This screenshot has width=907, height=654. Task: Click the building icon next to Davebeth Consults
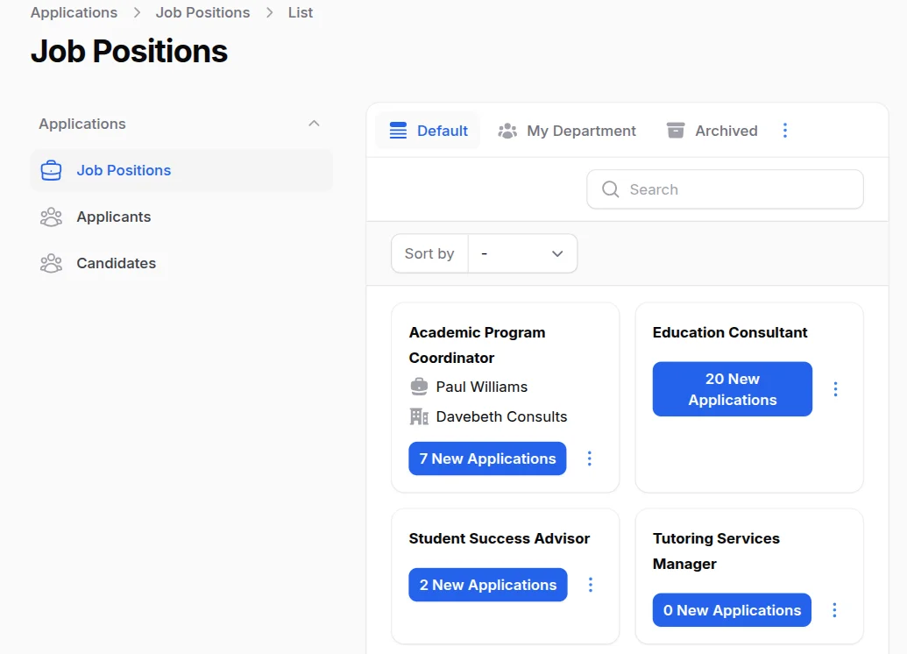coord(419,416)
